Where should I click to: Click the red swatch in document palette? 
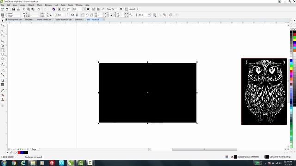pyautogui.click(x=19, y=153)
